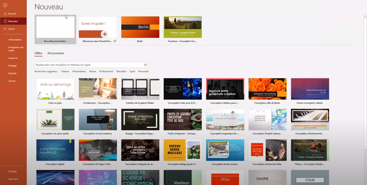This screenshot has height=185, width=367.
Task: Open the Imprimer option
Action: (x=13, y=58)
